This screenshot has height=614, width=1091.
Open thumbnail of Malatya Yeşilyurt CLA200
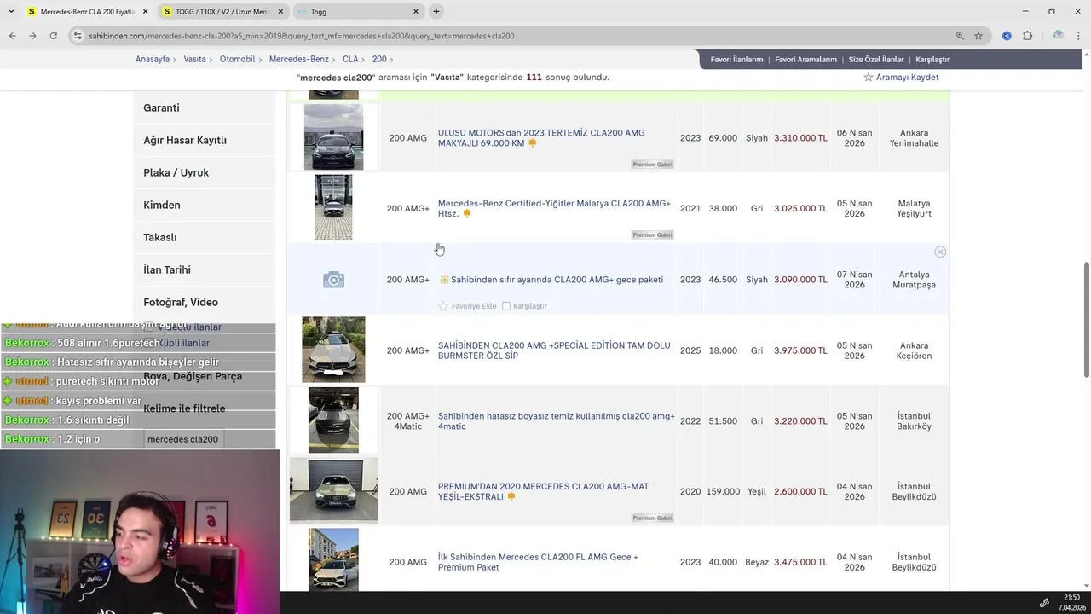(333, 208)
